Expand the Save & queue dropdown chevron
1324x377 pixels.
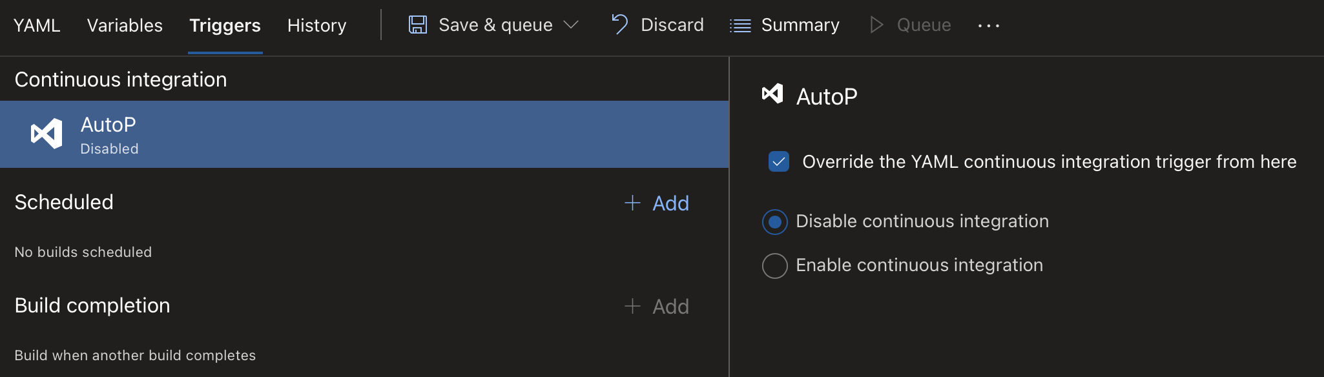[570, 25]
